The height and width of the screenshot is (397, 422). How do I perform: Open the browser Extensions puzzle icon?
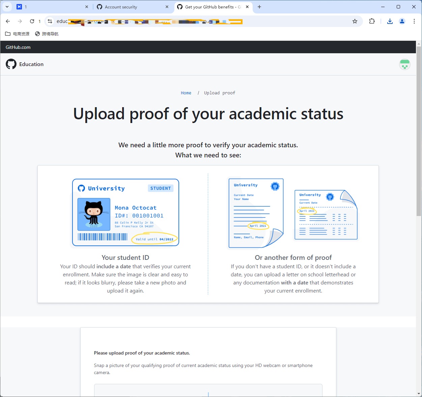(x=372, y=21)
